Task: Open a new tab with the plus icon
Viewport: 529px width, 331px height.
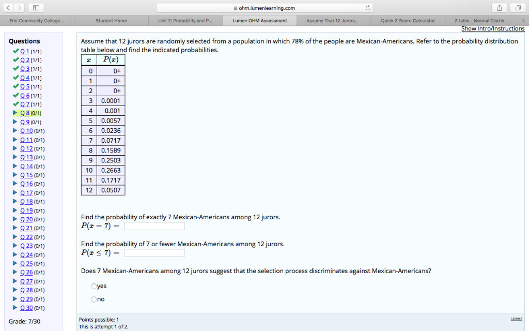Action: (x=524, y=21)
